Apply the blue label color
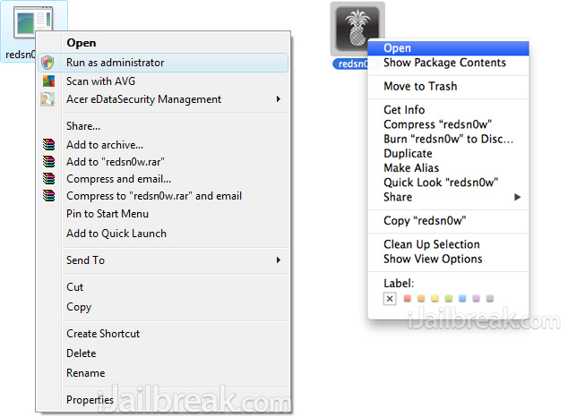This screenshot has width=568, height=417. click(462, 298)
